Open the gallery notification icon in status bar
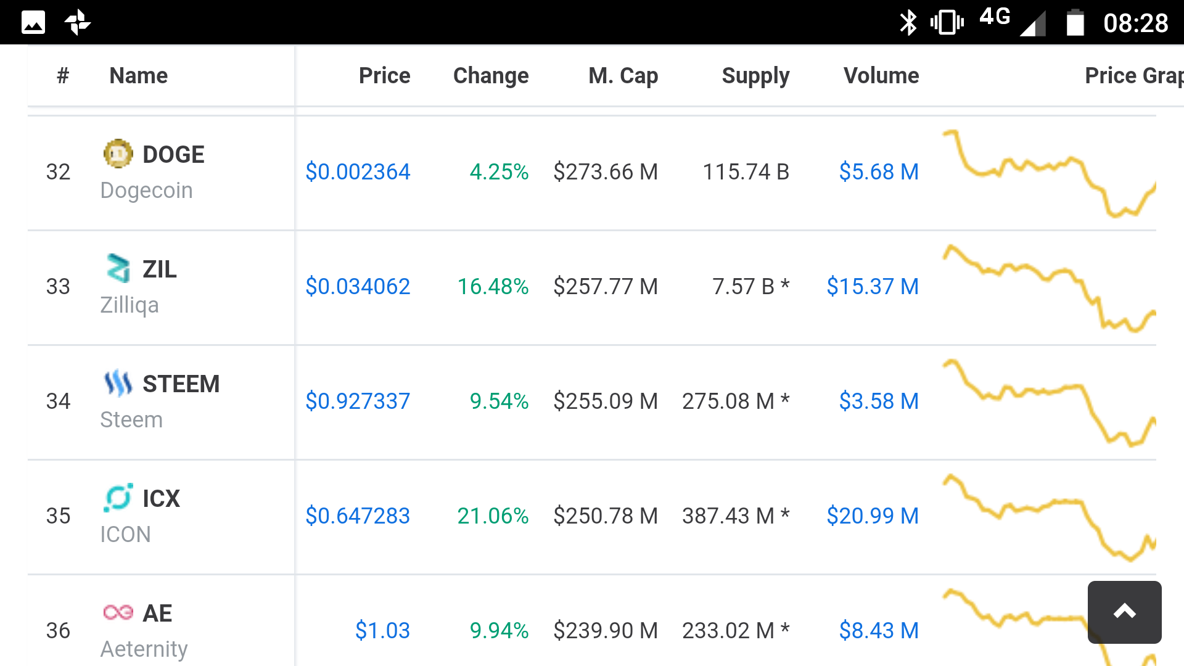1184x666 pixels. coord(33,23)
